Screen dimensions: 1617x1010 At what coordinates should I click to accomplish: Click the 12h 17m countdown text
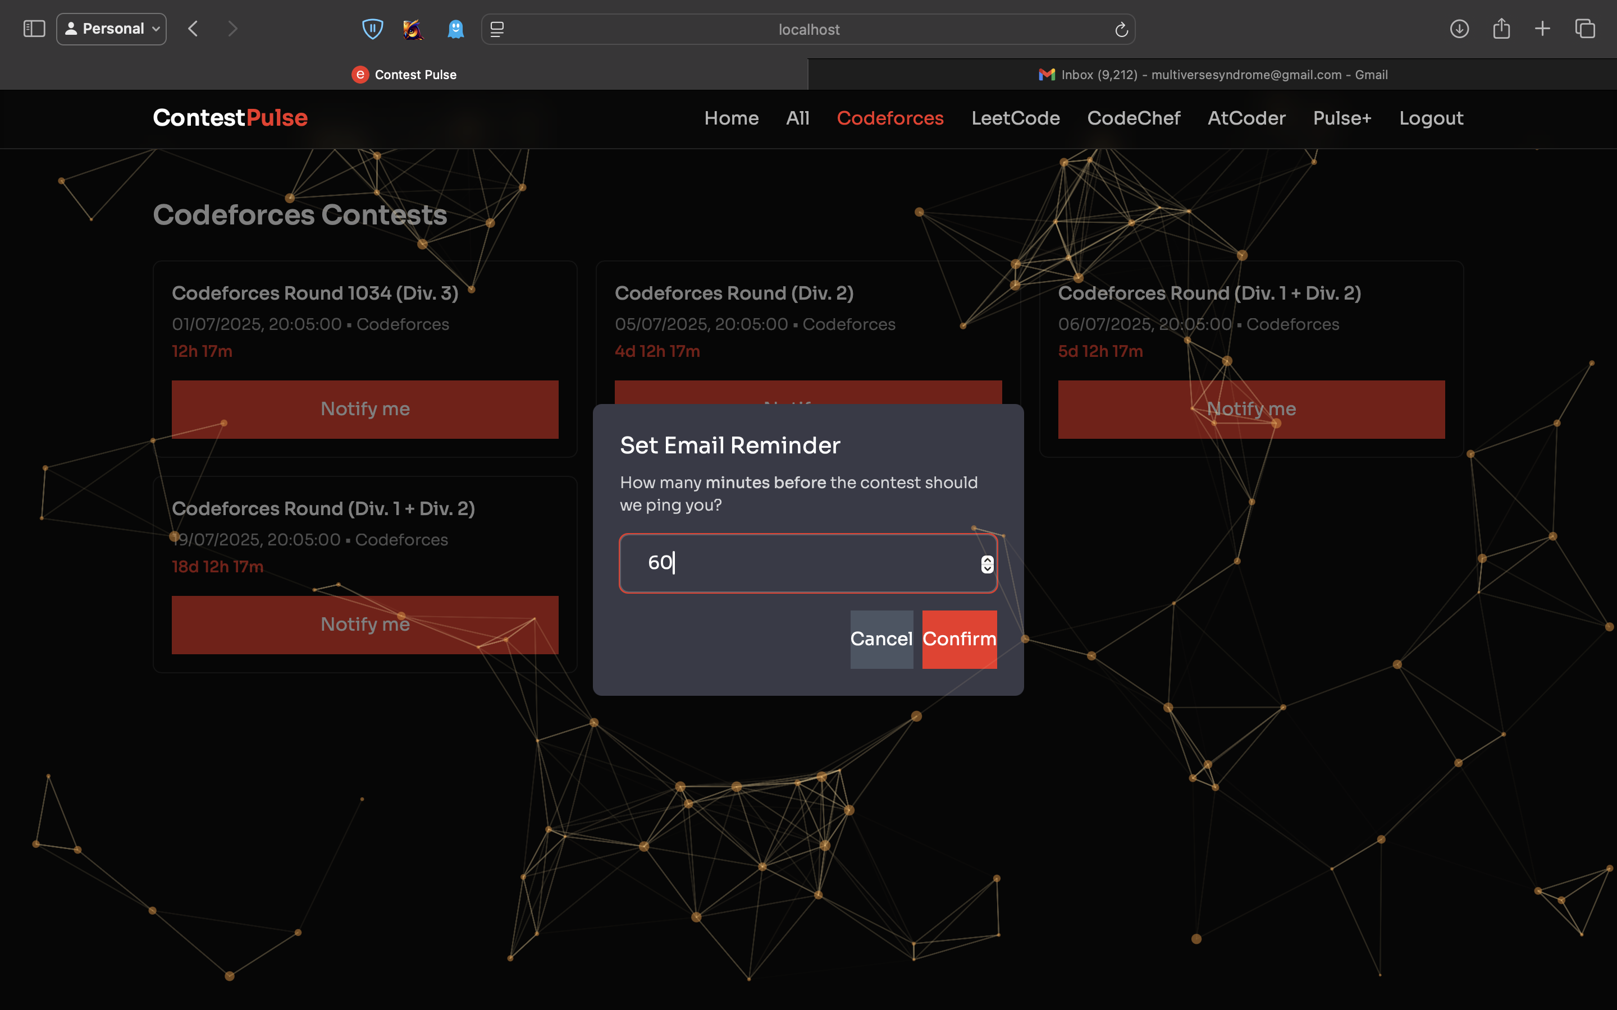click(x=202, y=351)
